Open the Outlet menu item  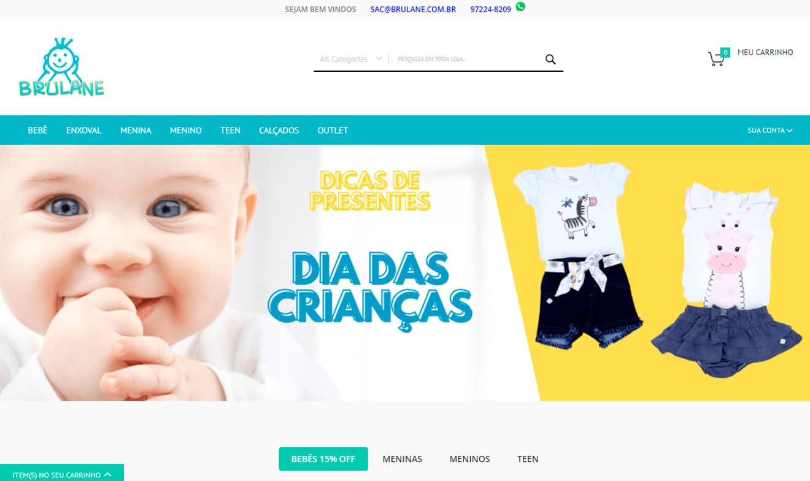(333, 131)
